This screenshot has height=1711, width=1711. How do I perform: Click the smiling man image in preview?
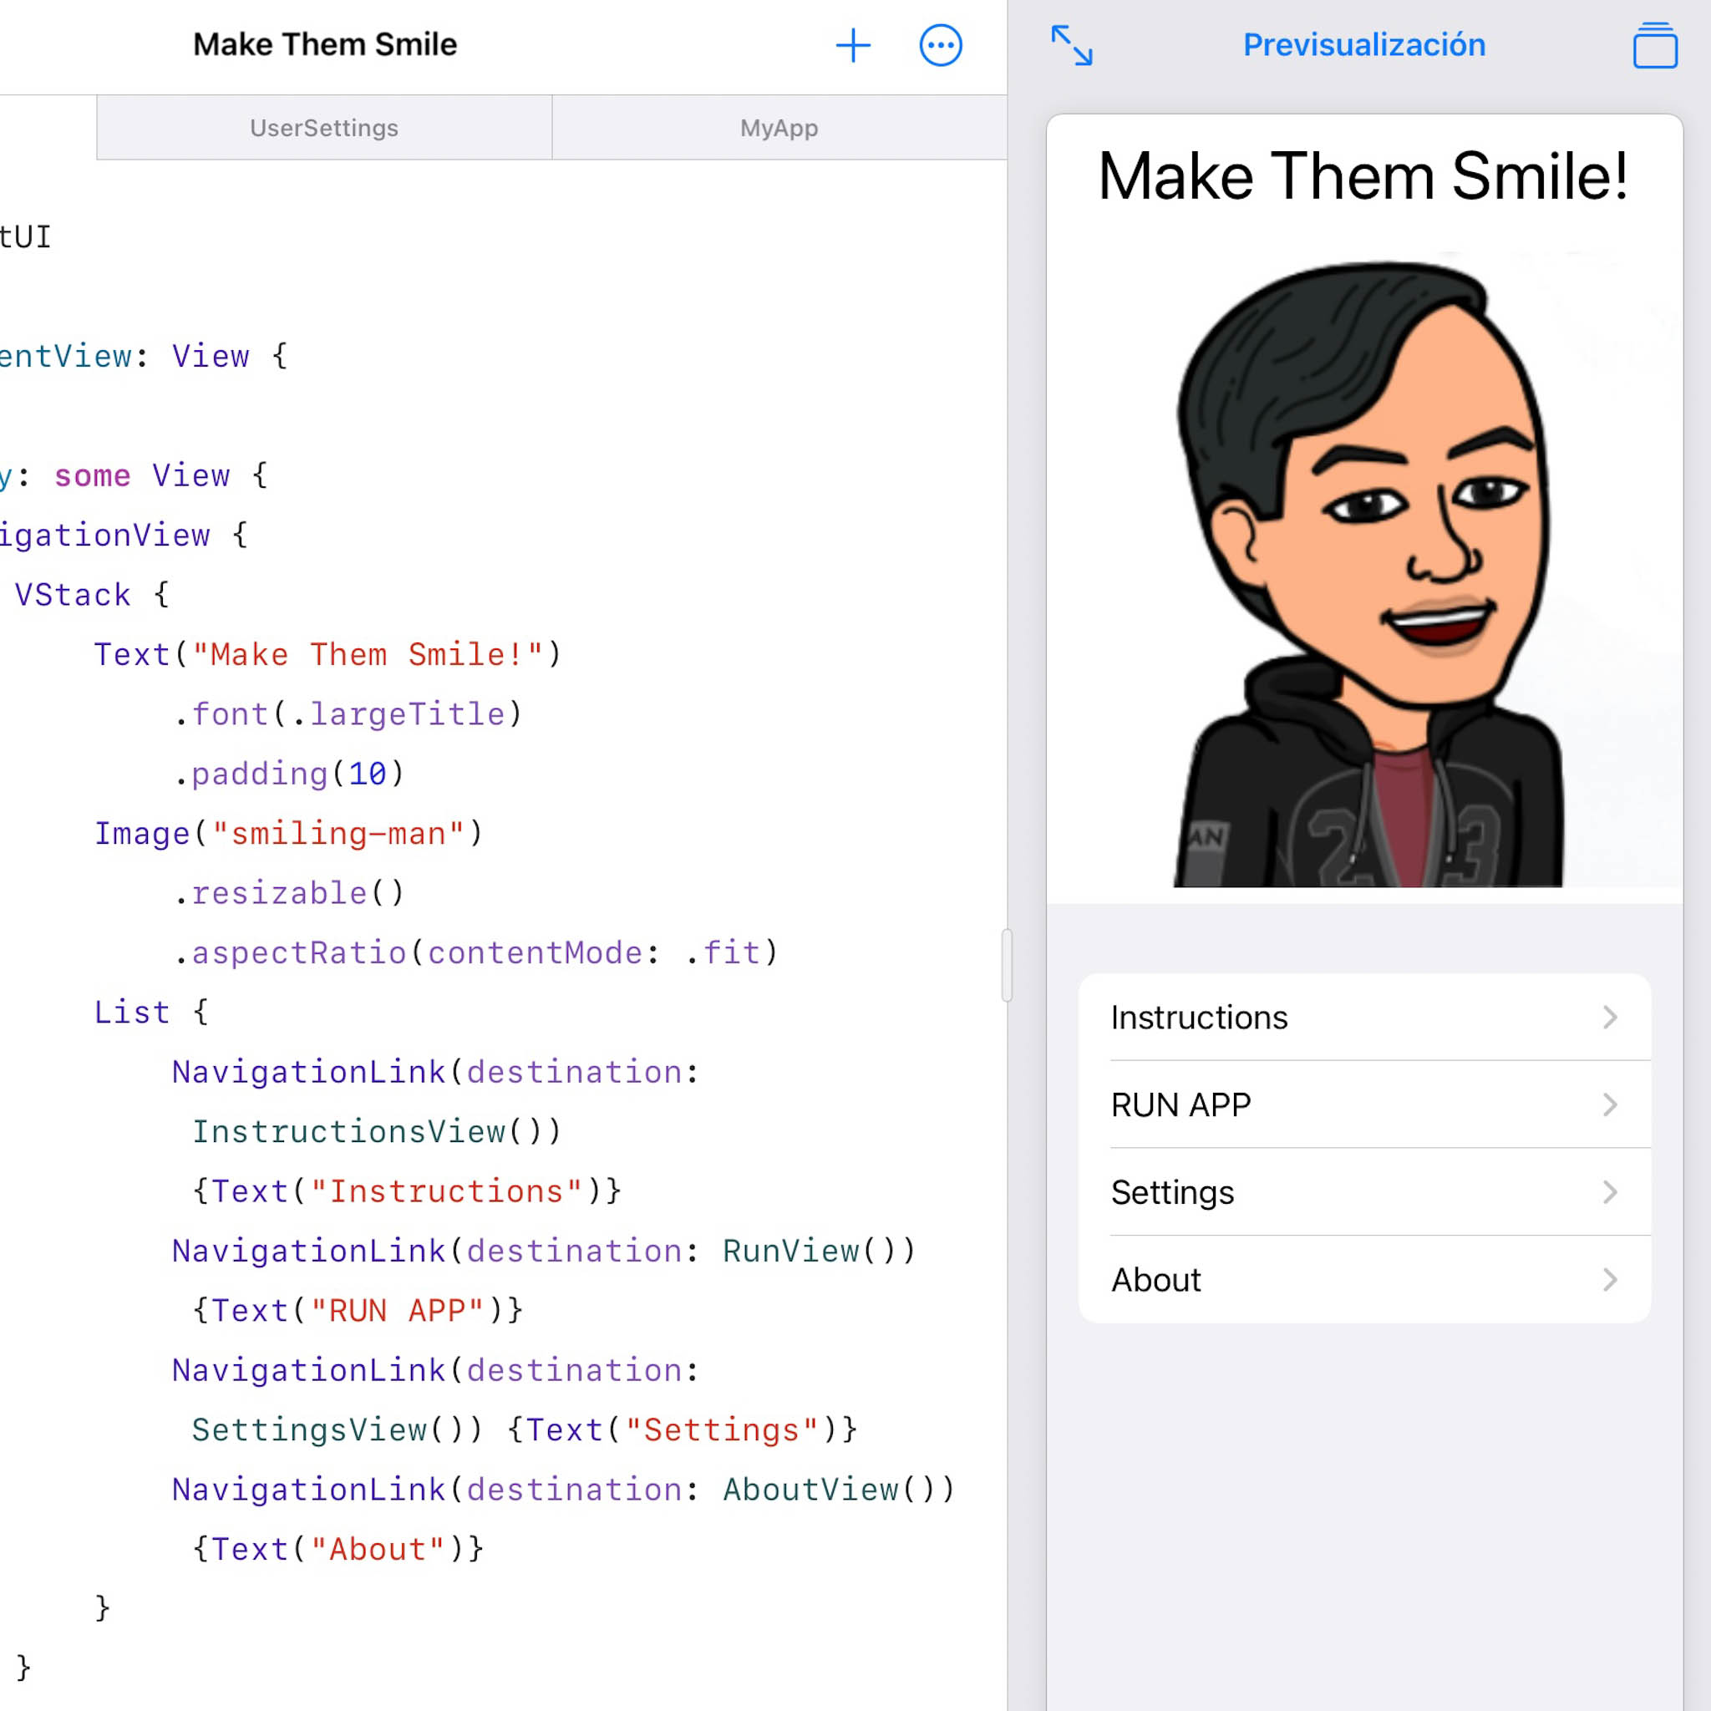1363,570
